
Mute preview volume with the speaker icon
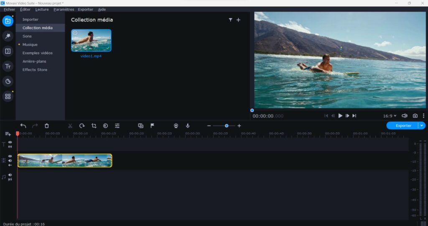tap(405, 116)
